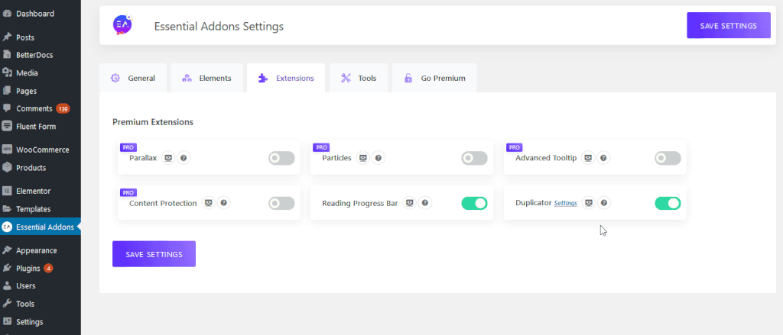Select the Extensions tab
The image size is (783, 335).
click(286, 78)
